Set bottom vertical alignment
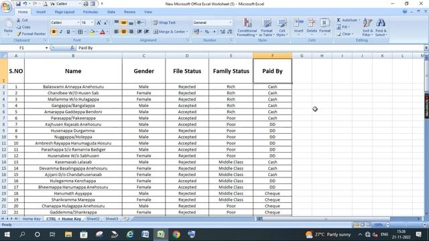Viewport: 429px width, 241px height. (131, 23)
